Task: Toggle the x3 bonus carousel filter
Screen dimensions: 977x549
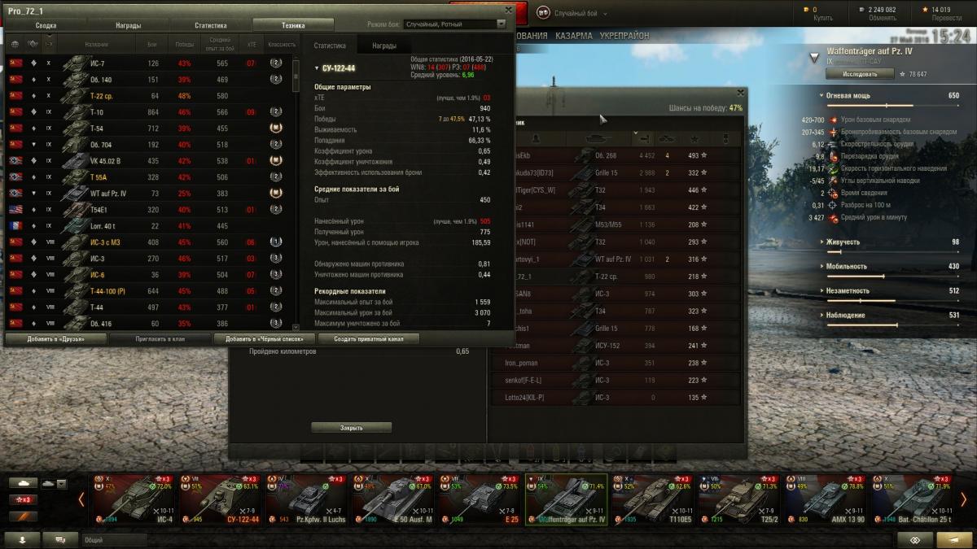Action: click(x=23, y=499)
